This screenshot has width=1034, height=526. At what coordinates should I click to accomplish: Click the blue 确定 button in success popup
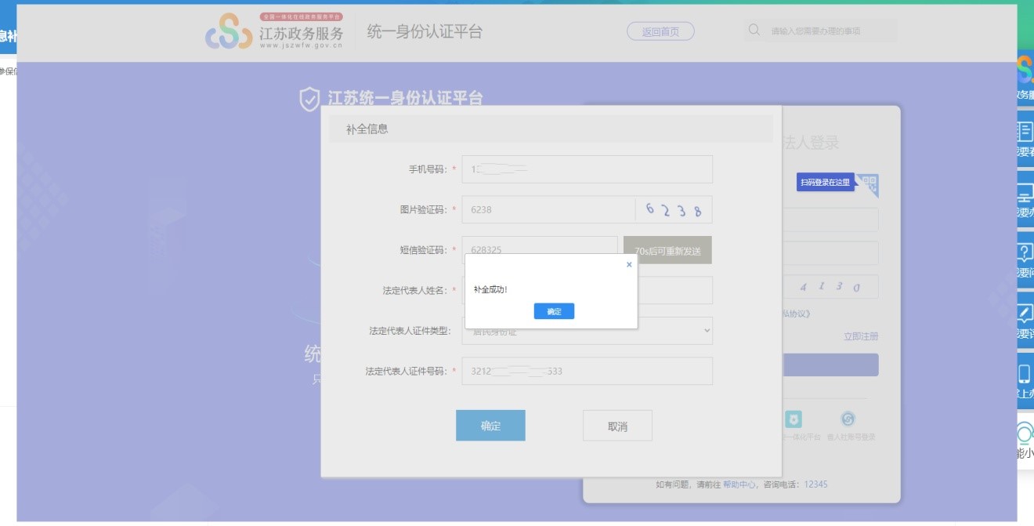click(x=554, y=311)
